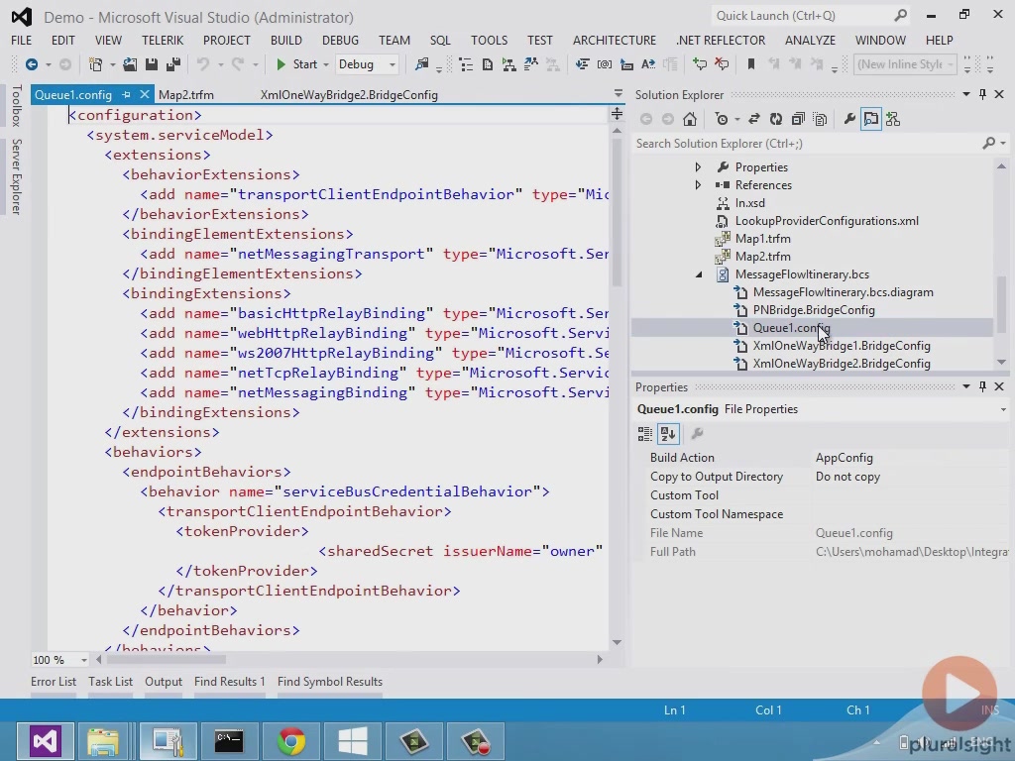This screenshot has width=1015, height=761.
Task: Remove comment using red-X comment icon
Action: pos(722,64)
